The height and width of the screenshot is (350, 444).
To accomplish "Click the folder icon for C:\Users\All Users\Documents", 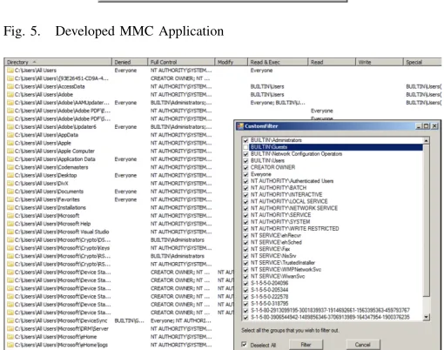I will click(x=10, y=192).
